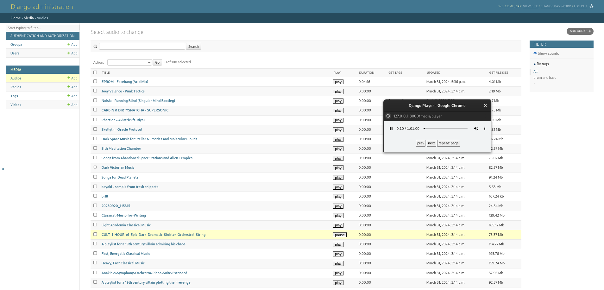Pause playback in the Django Player popup
Viewport: 604px width, 290px height.
391,129
